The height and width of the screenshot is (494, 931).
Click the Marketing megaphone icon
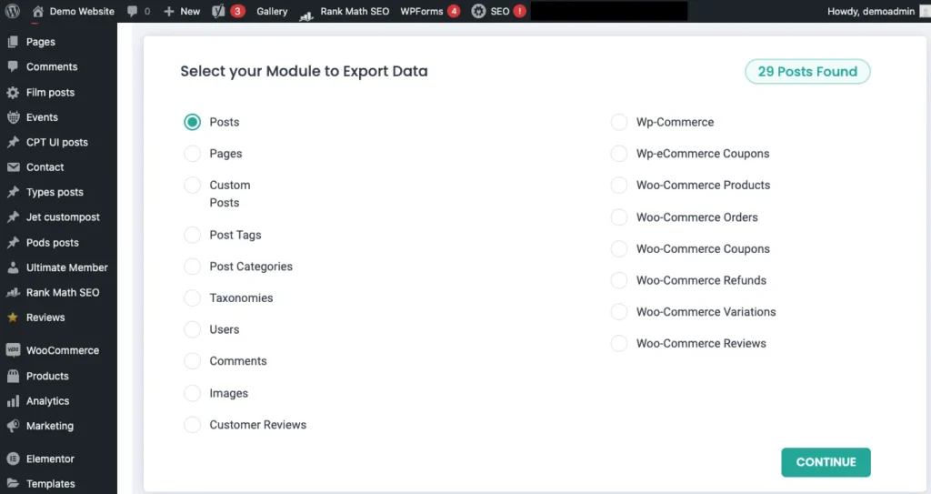[13, 426]
